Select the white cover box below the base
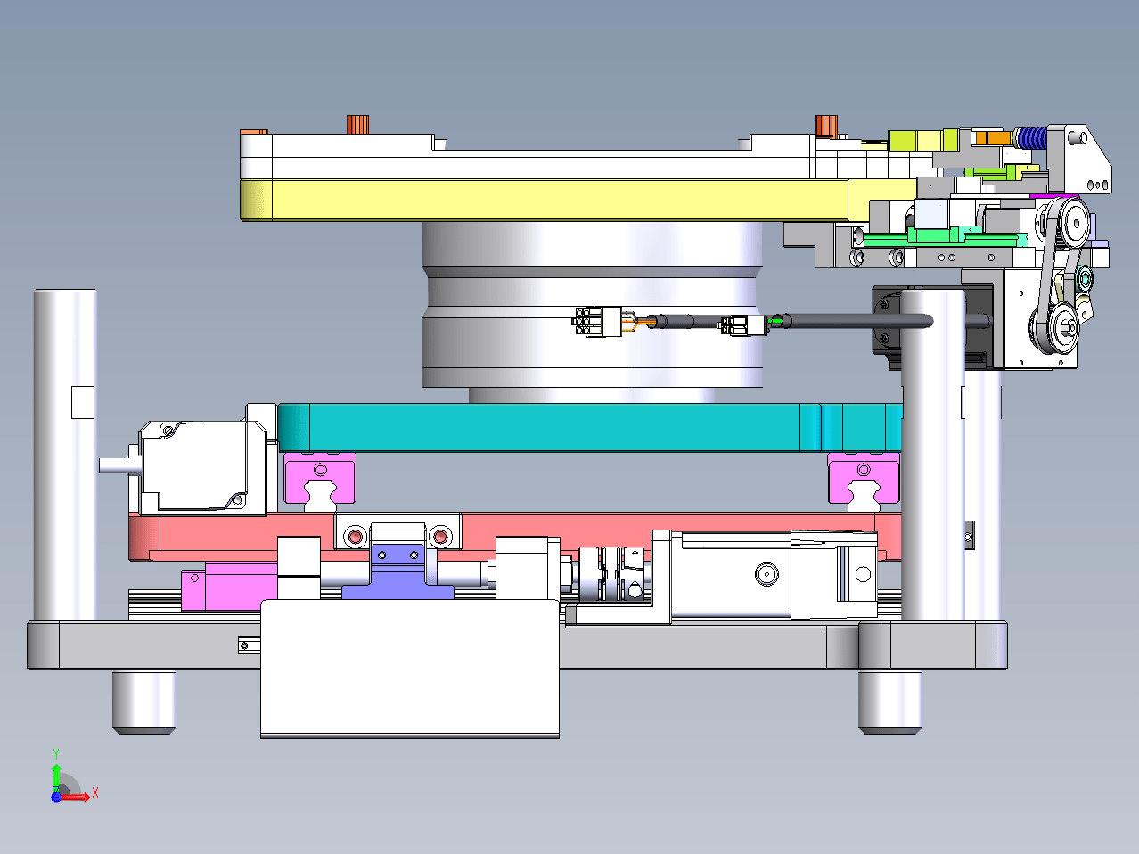This screenshot has width=1139, height=854. point(410,669)
